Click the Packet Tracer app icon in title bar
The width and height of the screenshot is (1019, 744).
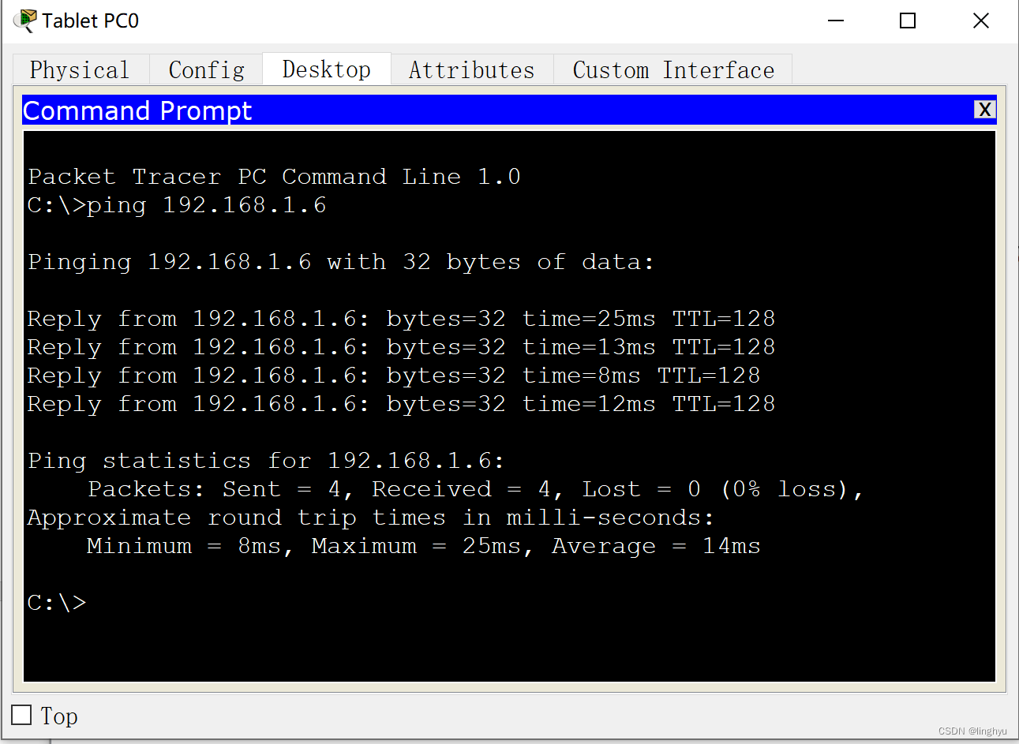point(24,21)
